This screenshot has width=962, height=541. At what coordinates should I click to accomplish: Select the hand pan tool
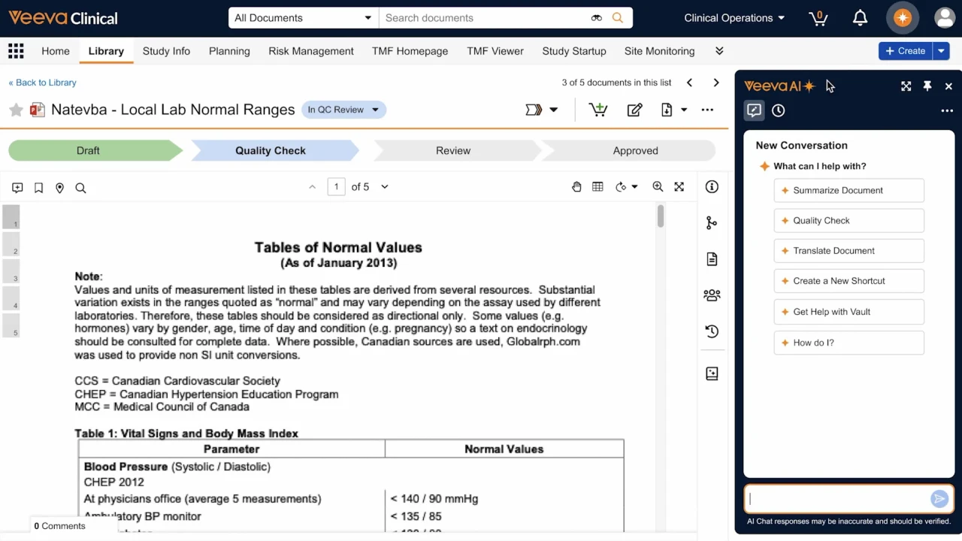[x=576, y=187]
